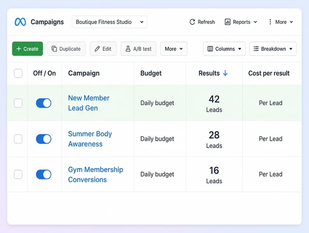This screenshot has width=309, height=233.
Task: Click Daily budget in Gym Membership Conversions row
Action: tap(157, 174)
